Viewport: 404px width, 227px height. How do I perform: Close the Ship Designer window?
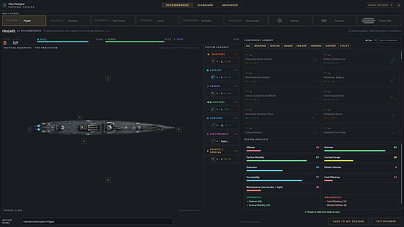tap(399, 5)
